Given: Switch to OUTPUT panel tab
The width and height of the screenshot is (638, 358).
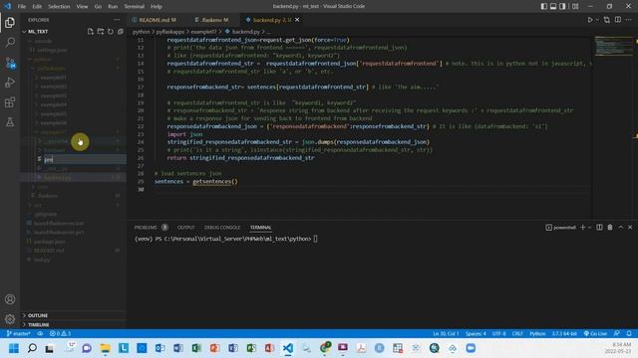Looking at the screenshot, I should pyautogui.click(x=186, y=228).
